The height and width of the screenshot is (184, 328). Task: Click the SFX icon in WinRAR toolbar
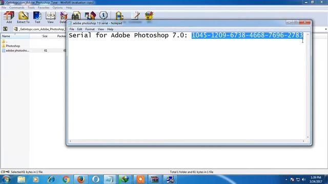(x=149, y=16)
